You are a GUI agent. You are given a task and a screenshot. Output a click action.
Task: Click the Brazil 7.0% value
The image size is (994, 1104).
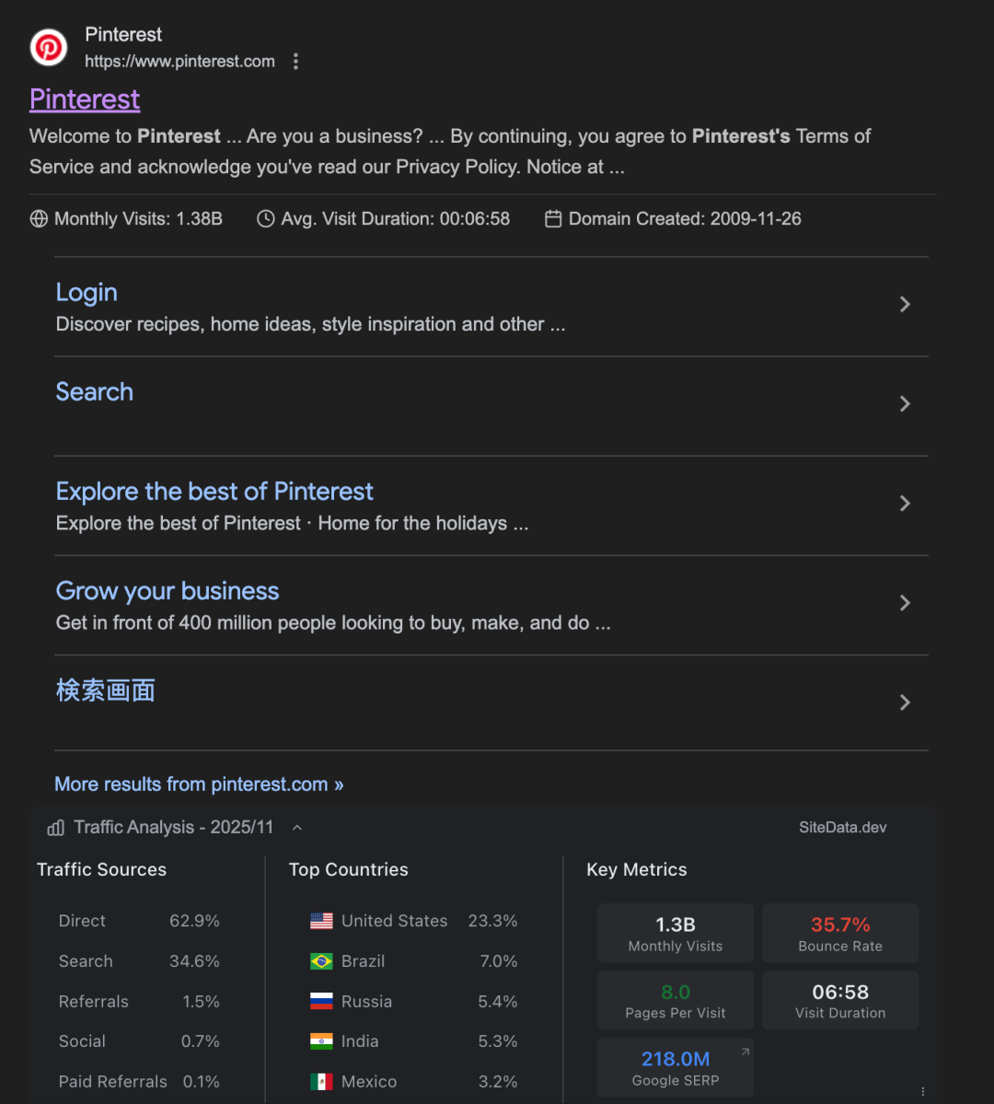coord(499,961)
